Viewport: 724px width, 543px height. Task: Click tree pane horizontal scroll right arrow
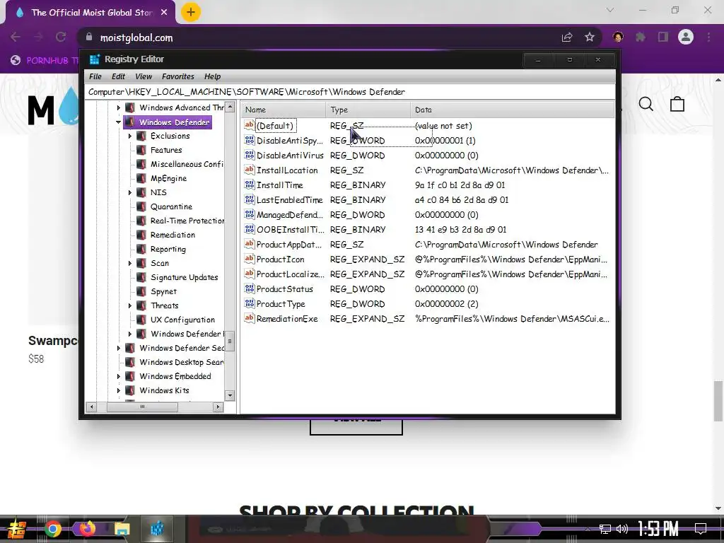tap(218, 407)
